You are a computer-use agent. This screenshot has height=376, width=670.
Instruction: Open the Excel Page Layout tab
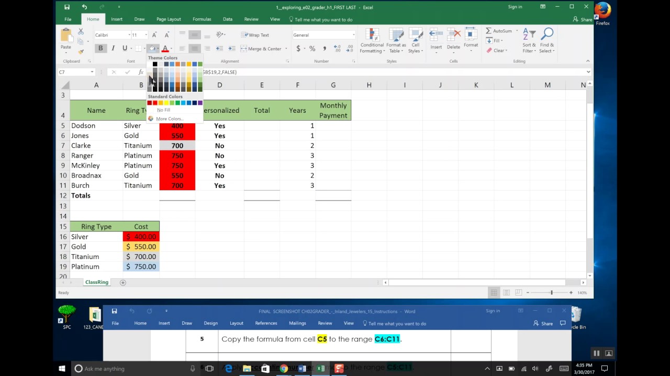(169, 19)
